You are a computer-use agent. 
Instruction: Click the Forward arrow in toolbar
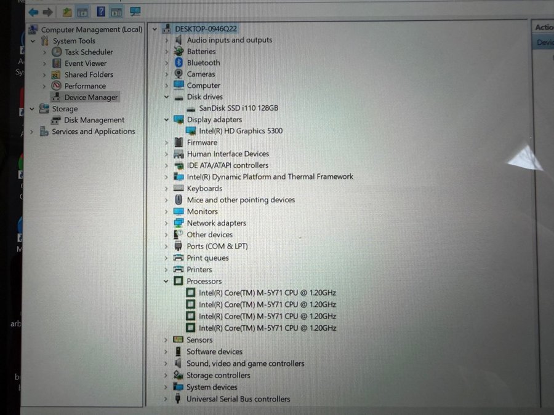click(47, 12)
